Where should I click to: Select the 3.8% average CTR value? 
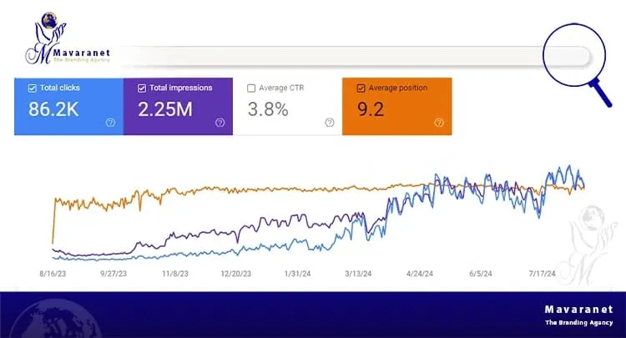(x=267, y=108)
